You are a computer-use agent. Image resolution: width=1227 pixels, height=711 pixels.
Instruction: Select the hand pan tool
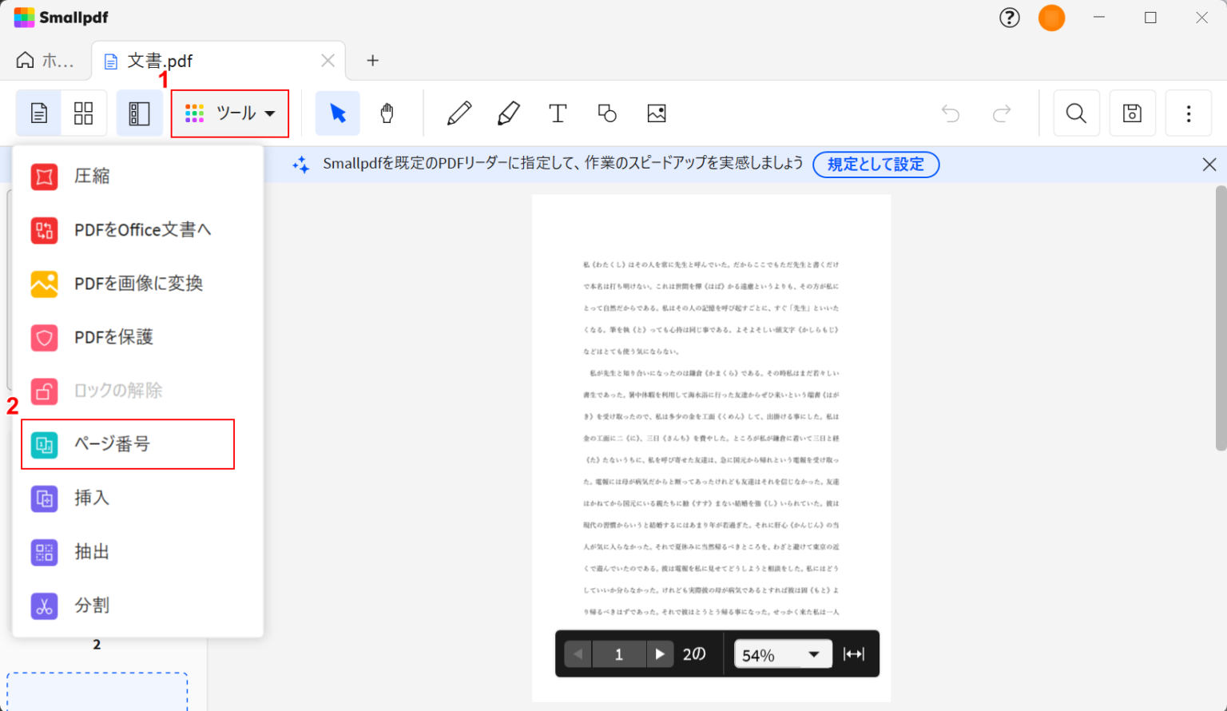click(387, 113)
